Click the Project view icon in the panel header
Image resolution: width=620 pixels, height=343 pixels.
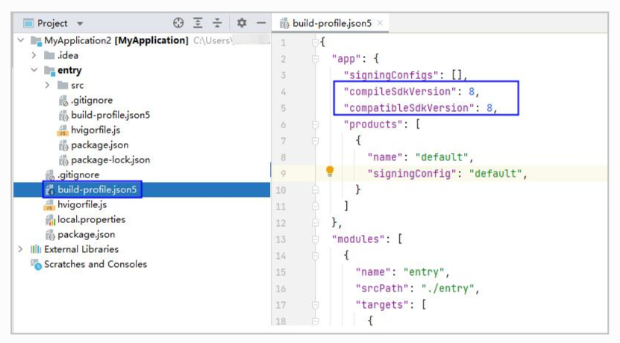click(x=28, y=23)
